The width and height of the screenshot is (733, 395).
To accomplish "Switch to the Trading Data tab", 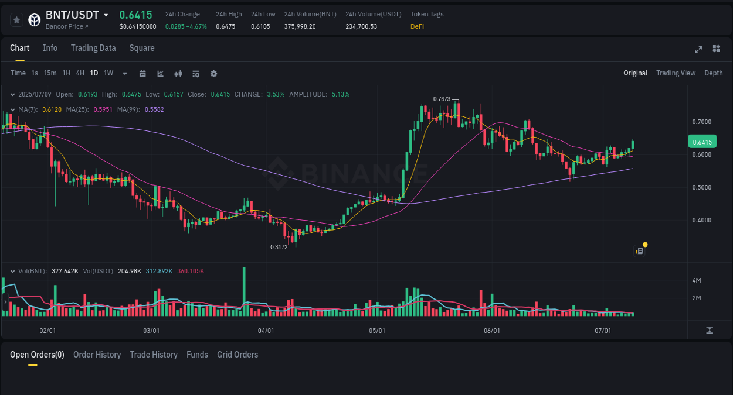I will coord(93,48).
